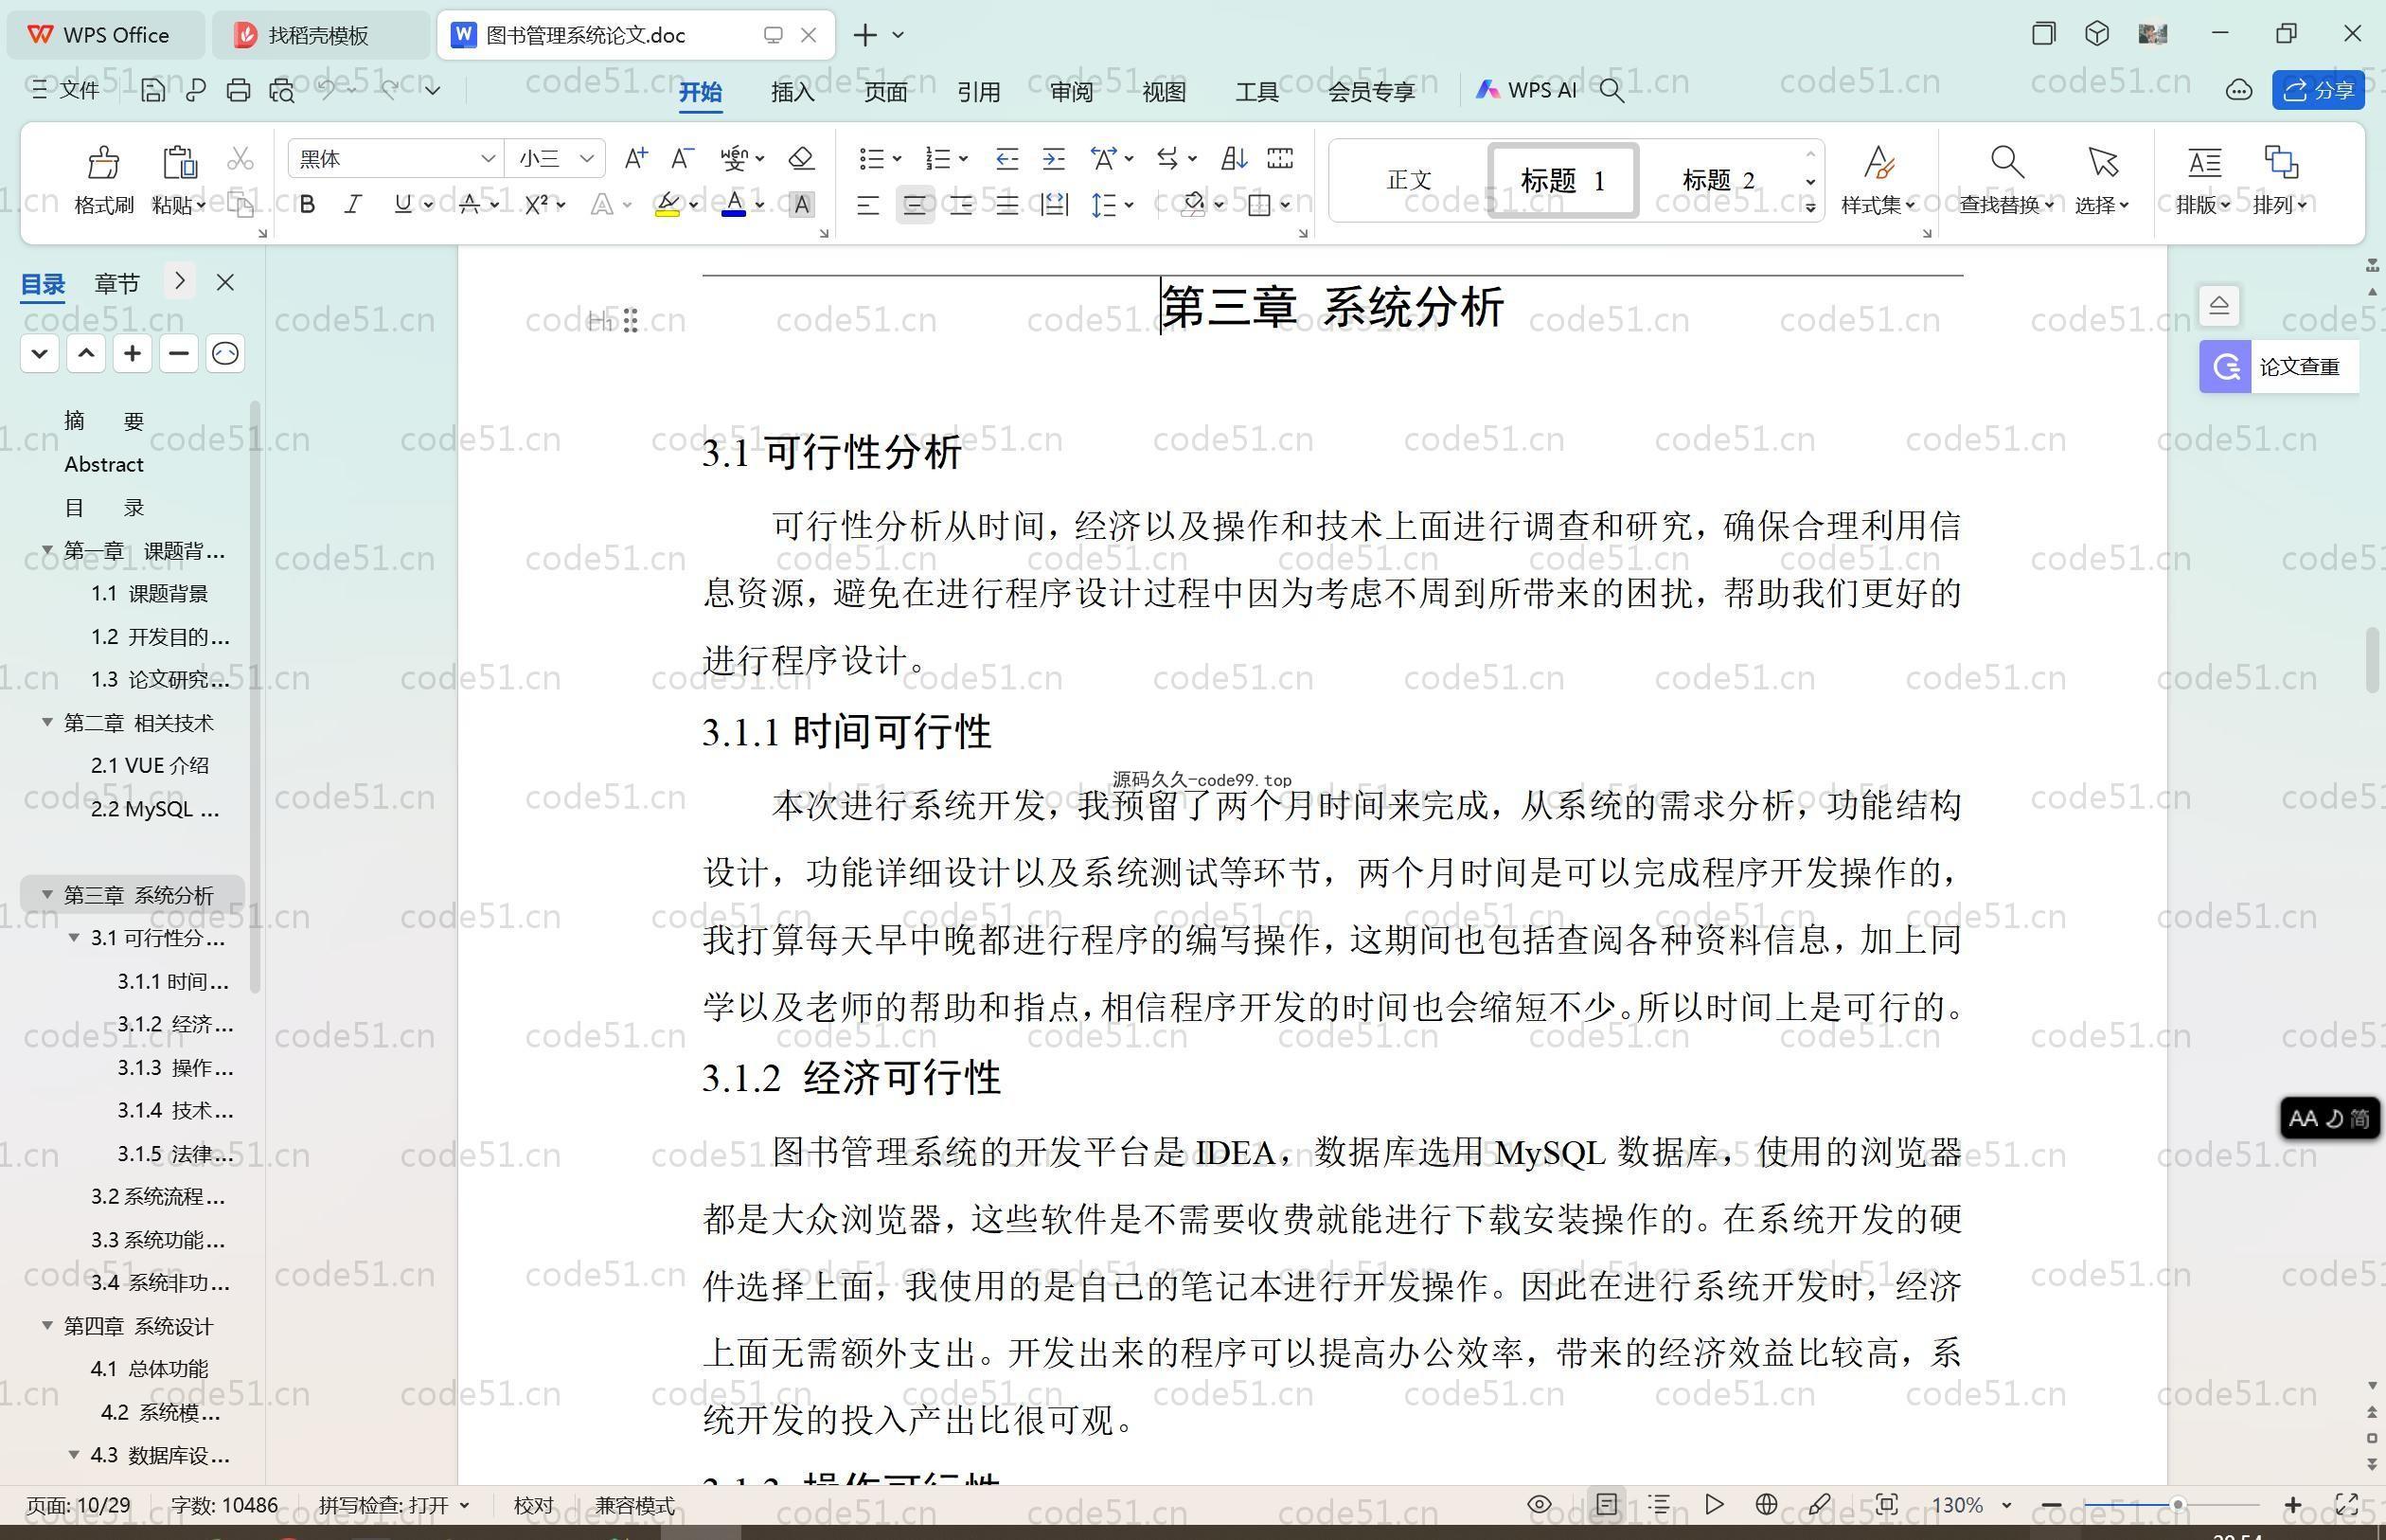Viewport: 2386px width, 1540px height.
Task: Click the Clear Formatting eraser icon
Action: click(x=801, y=158)
